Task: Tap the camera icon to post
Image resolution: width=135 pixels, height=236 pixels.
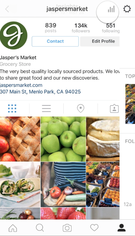Action: coord(67,228)
